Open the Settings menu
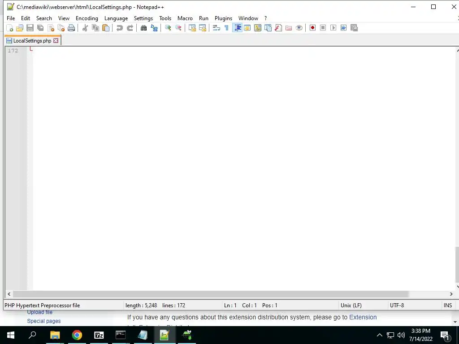The image size is (459, 344). (x=143, y=18)
